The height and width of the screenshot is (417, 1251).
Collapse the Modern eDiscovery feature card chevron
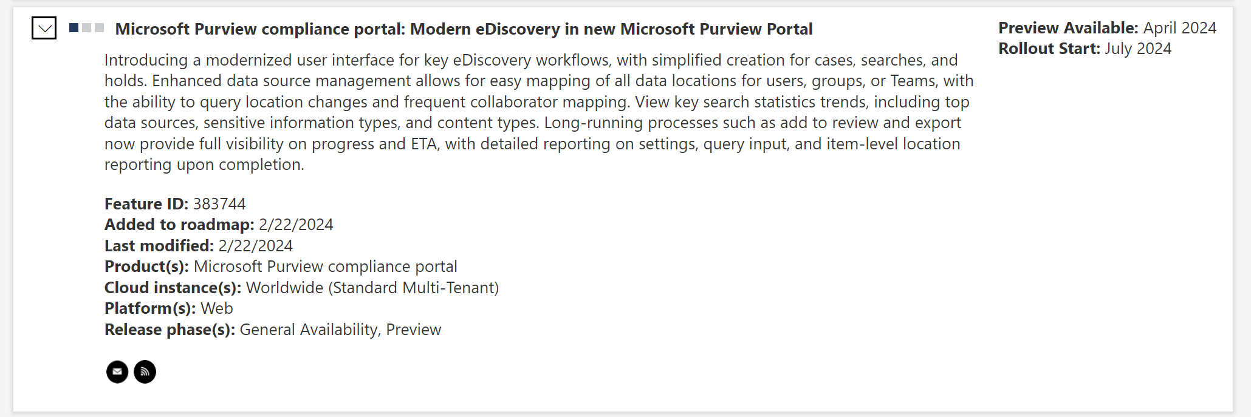[x=44, y=28]
